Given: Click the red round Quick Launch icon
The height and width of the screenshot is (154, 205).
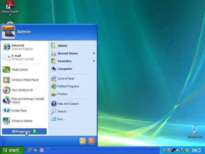Looking at the screenshot, I should tap(42, 150).
